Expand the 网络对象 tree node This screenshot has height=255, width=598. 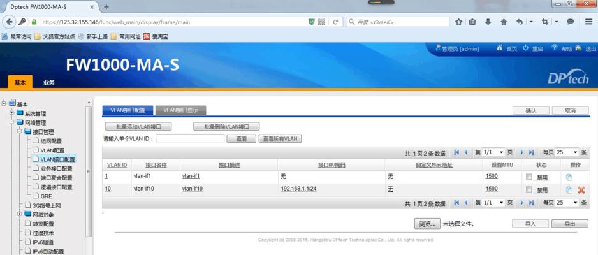click(x=19, y=214)
